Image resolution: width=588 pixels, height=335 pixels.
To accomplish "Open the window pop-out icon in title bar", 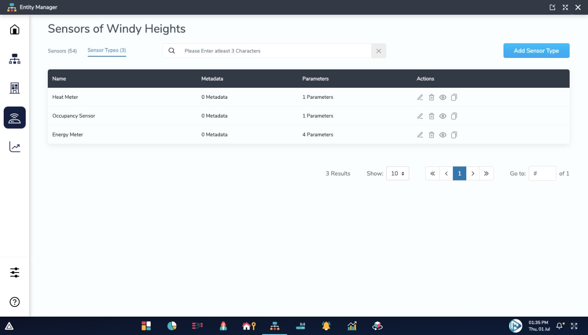I will click(x=553, y=7).
